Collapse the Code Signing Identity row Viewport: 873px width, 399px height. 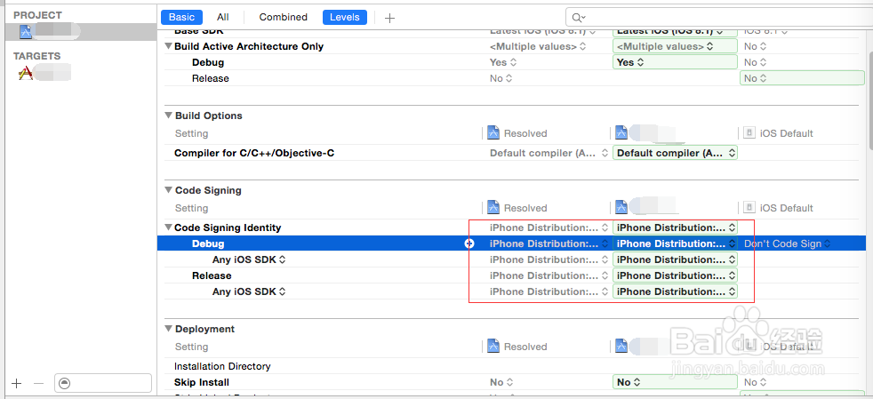(x=168, y=227)
